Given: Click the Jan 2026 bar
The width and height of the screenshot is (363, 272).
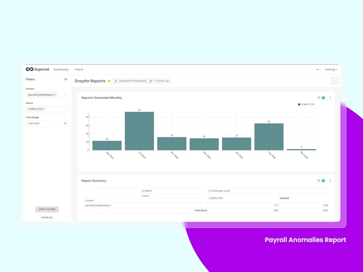Looking at the screenshot, I should (237, 144).
